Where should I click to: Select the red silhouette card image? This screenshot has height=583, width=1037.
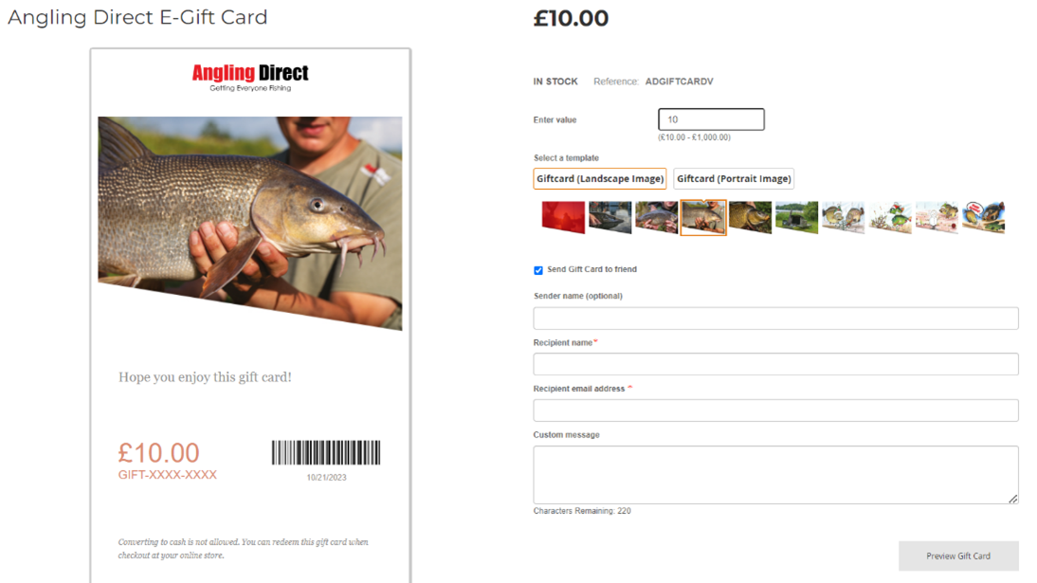point(563,217)
